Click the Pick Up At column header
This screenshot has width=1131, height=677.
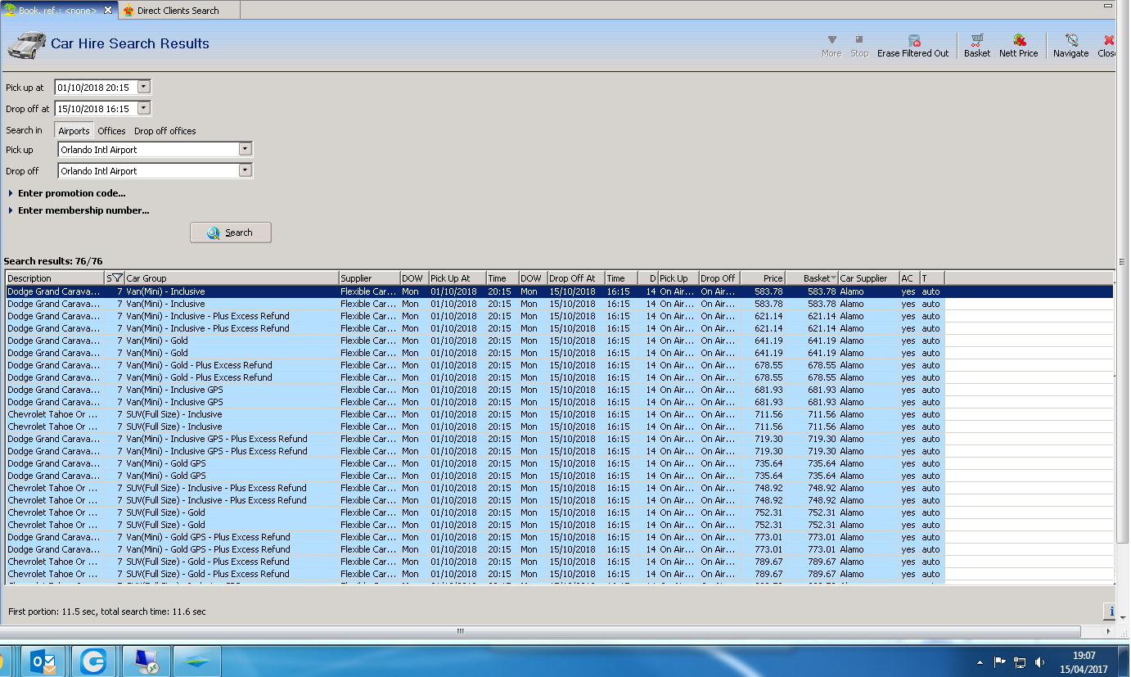click(x=457, y=278)
